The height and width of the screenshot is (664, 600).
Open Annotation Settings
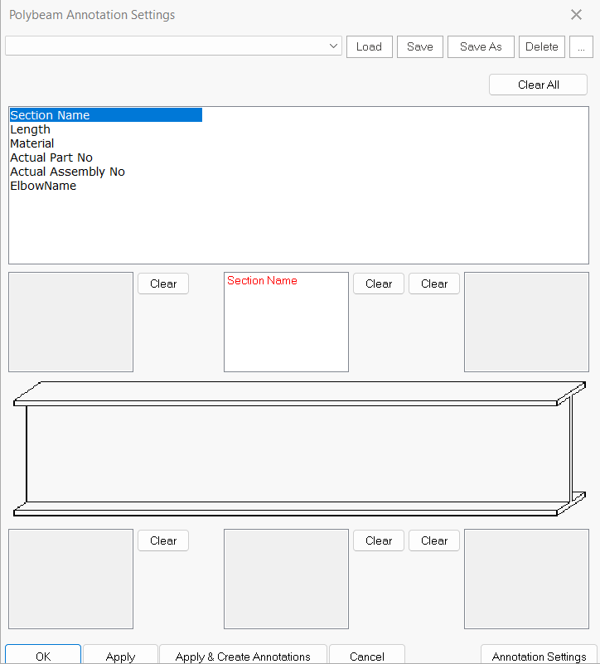click(539, 656)
